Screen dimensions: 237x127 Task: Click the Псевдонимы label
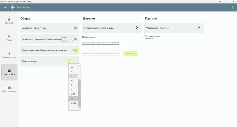[x=89, y=37]
